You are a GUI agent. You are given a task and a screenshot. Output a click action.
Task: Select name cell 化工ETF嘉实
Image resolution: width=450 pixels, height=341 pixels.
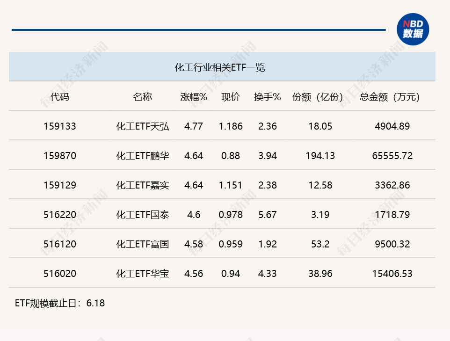(x=142, y=185)
